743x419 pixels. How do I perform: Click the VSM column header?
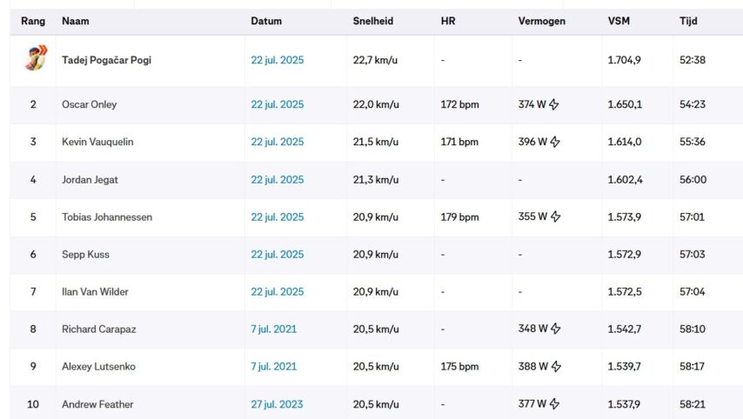tap(619, 21)
